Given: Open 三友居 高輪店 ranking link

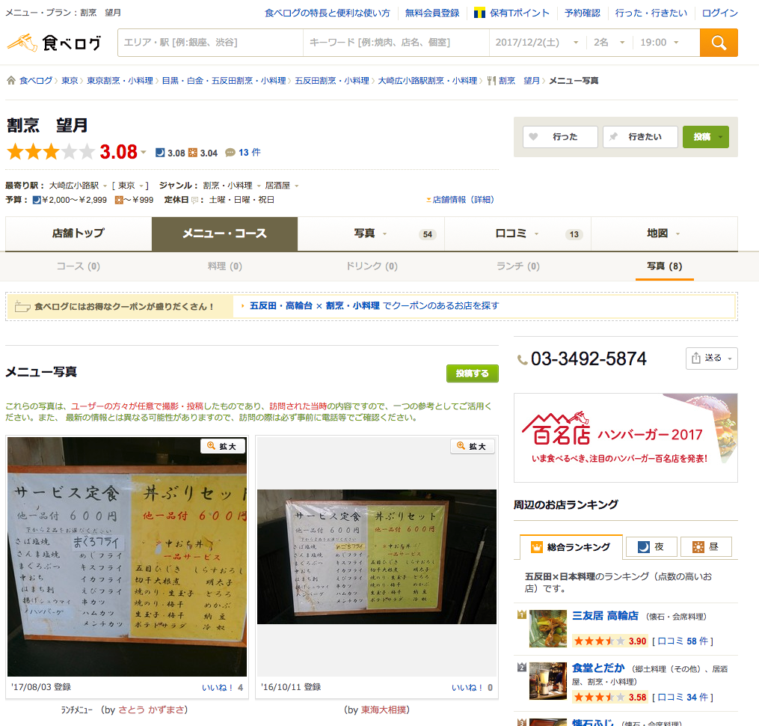Looking at the screenshot, I should (x=605, y=615).
